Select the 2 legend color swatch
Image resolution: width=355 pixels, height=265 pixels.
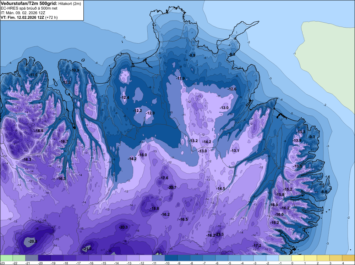(323, 258)
